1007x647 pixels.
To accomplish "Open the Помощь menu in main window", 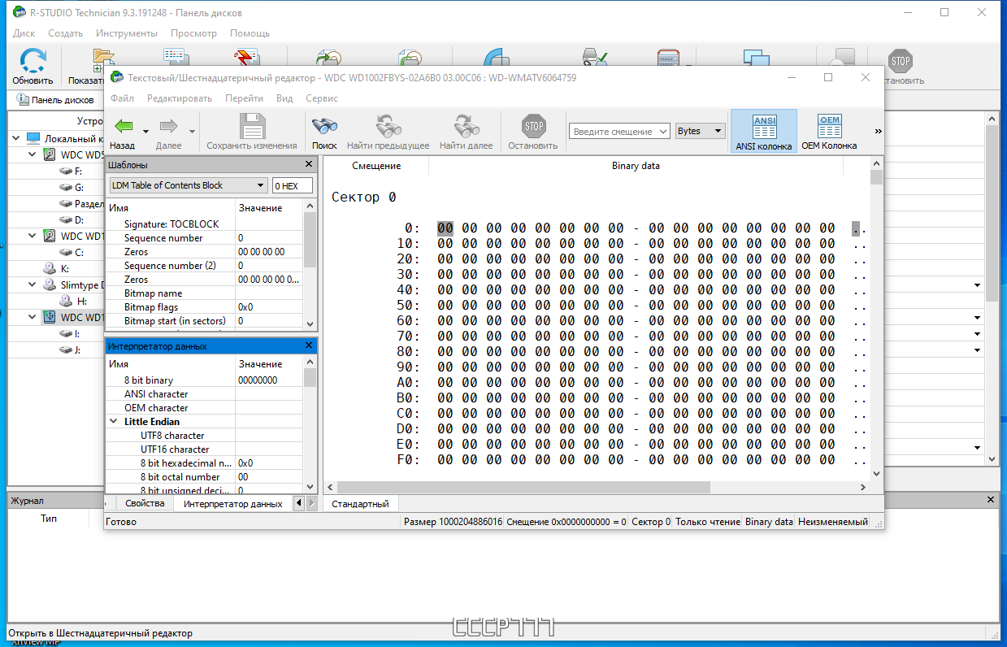I will point(250,33).
